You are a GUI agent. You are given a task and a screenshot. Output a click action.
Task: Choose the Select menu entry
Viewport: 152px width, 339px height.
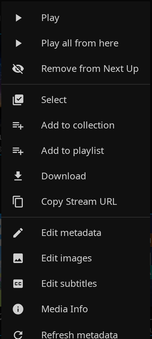click(x=76, y=100)
